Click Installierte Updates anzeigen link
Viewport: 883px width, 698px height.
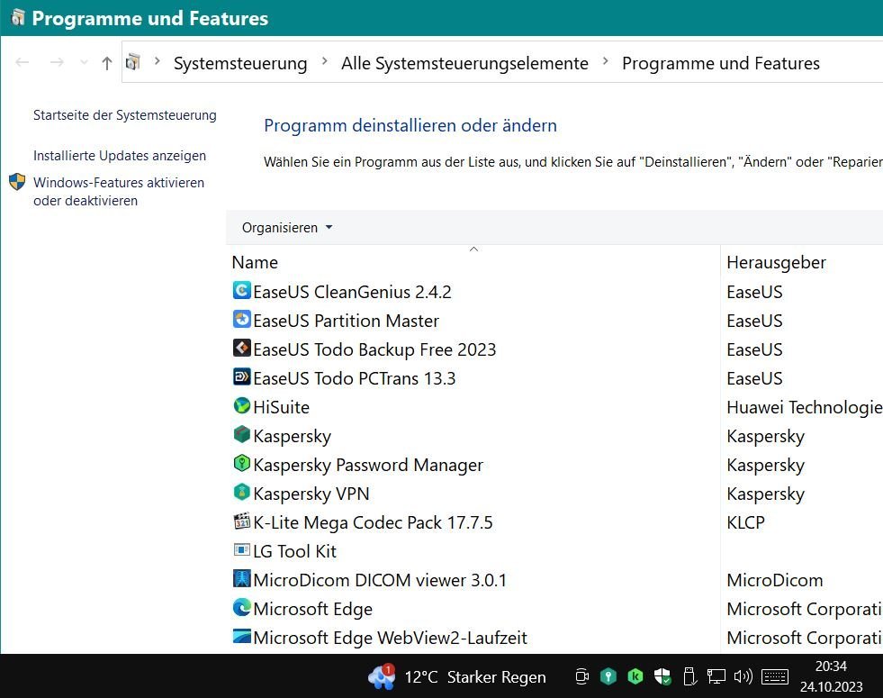tap(120, 156)
